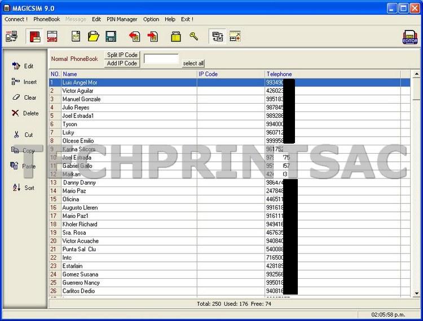Screen dimensions: 423x321
Task: Click the Split IP Code button
Action: [x=122, y=55]
